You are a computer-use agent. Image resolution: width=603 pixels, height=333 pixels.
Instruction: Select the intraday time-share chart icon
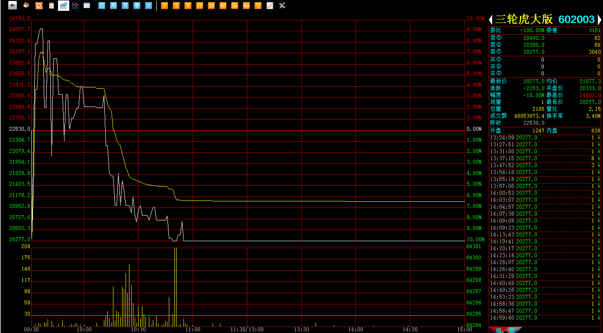point(64,6)
